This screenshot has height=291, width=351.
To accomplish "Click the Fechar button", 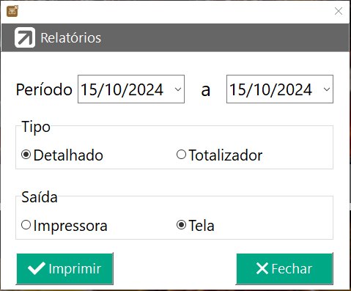I will point(284,269).
